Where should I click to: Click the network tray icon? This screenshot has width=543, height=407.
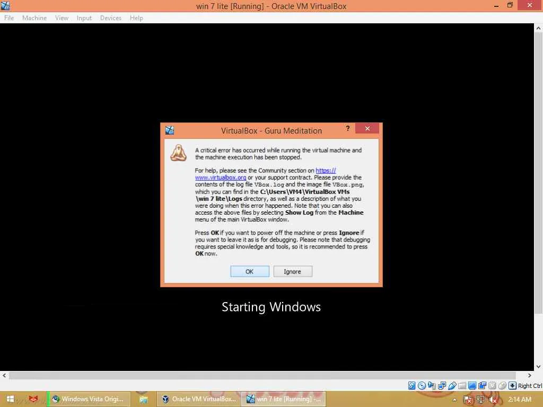tap(480, 400)
